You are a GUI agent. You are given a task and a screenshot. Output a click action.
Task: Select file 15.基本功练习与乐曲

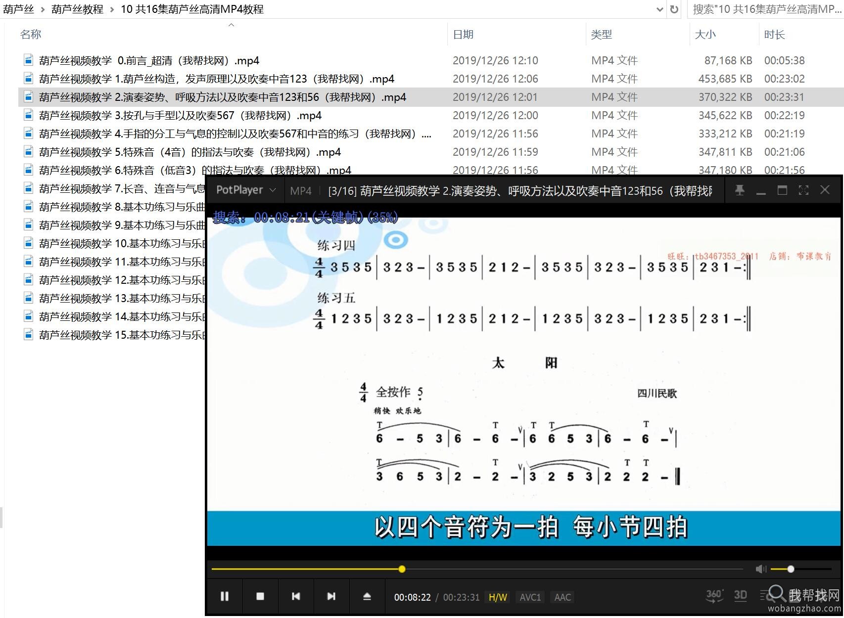[x=123, y=335]
